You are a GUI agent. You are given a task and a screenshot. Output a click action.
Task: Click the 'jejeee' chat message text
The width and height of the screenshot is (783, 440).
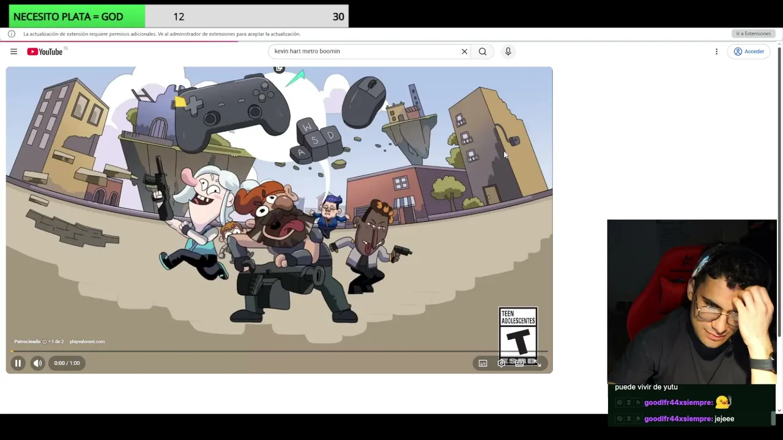[724, 419]
